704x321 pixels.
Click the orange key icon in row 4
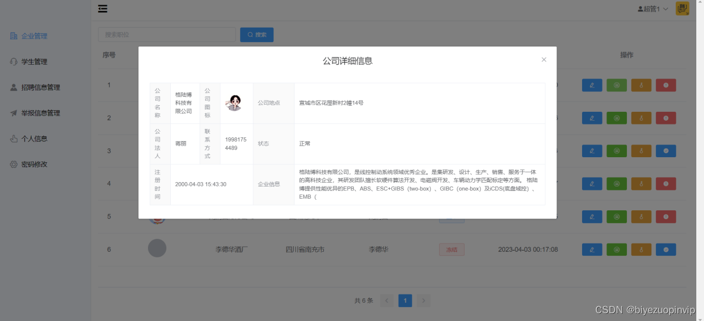[641, 184]
